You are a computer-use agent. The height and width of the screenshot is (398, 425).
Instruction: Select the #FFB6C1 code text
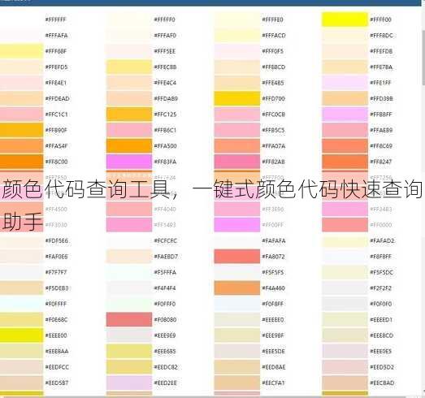(x=165, y=130)
